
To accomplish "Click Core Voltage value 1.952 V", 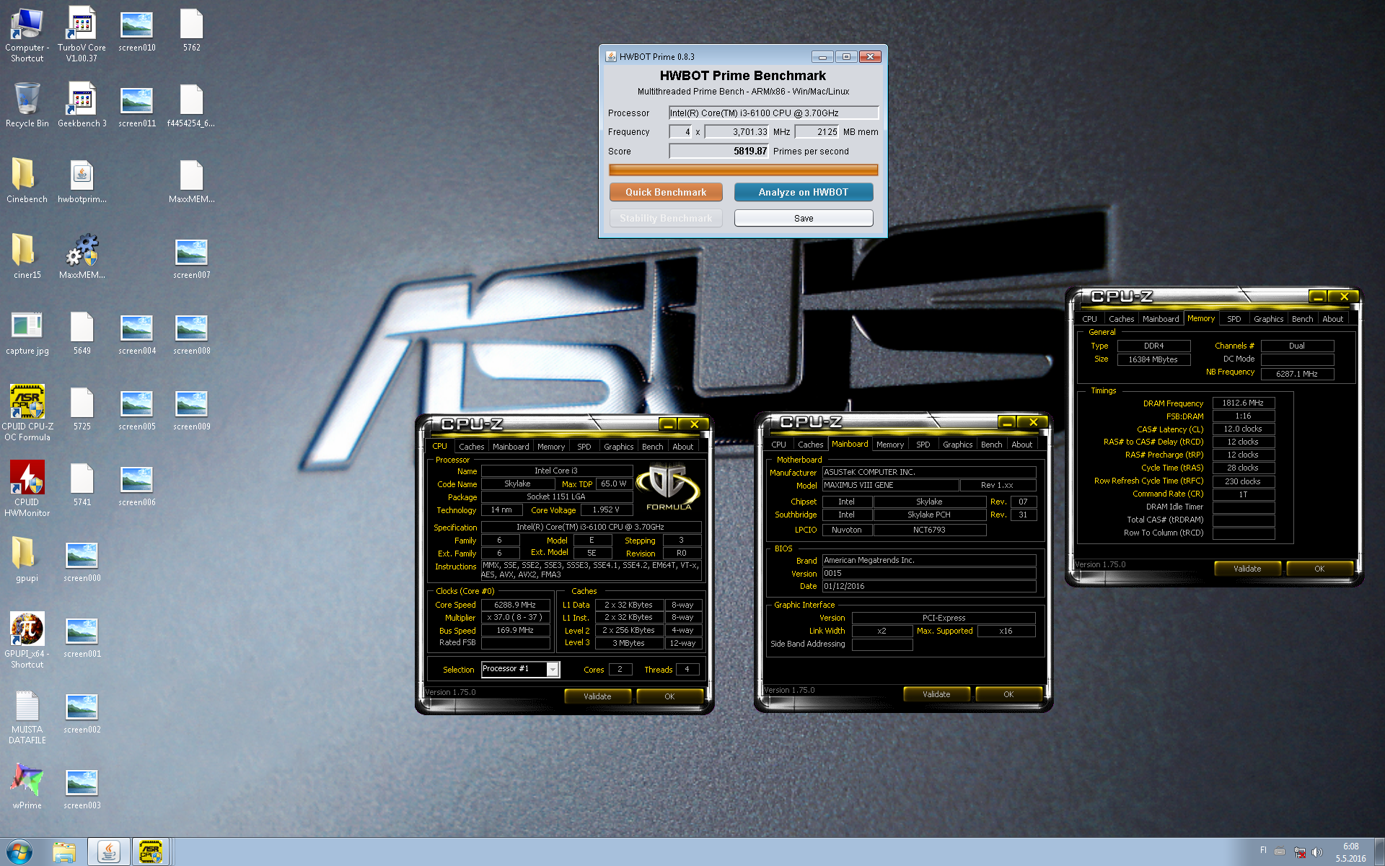I will 606,509.
